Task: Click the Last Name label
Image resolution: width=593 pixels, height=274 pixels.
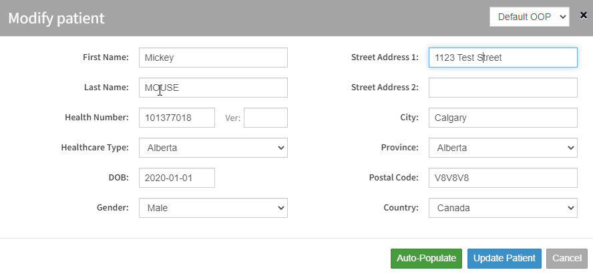Action: coord(107,88)
